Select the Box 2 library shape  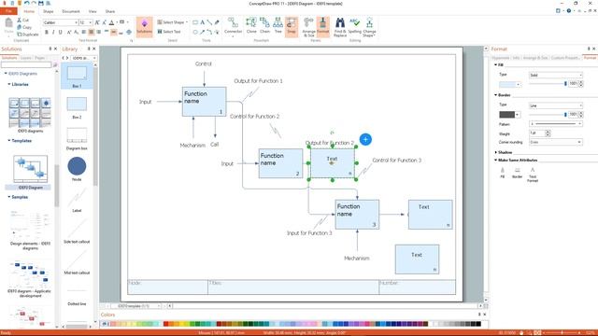point(77,107)
